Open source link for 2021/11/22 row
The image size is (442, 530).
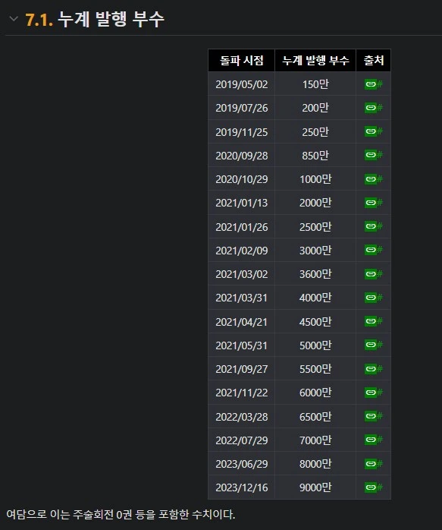(374, 393)
